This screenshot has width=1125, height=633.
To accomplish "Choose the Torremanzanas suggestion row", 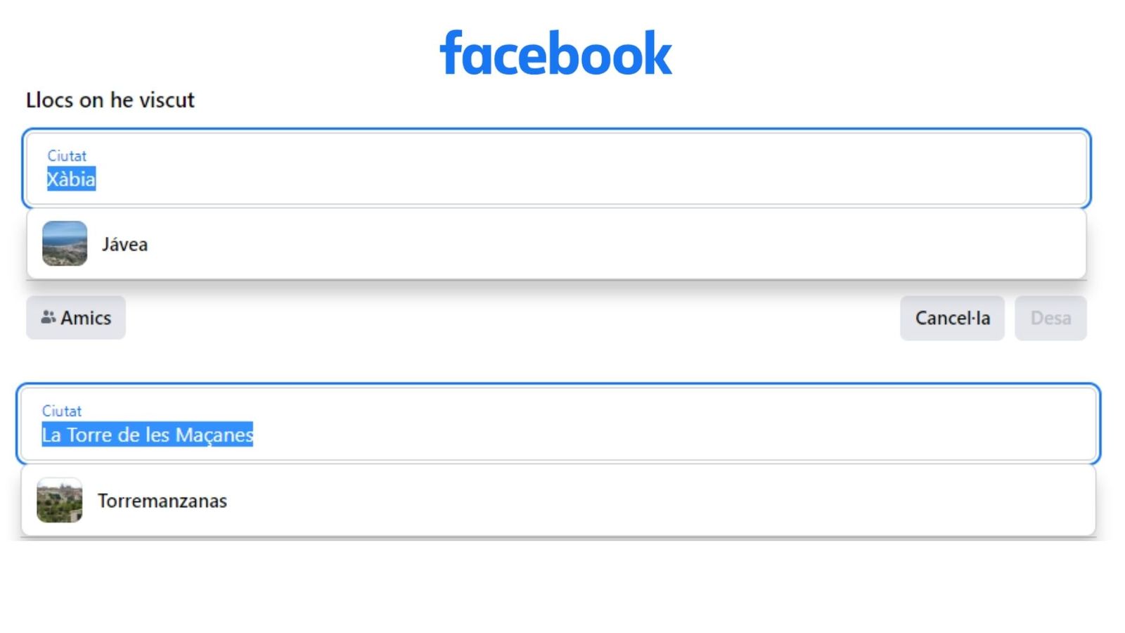I will point(558,500).
